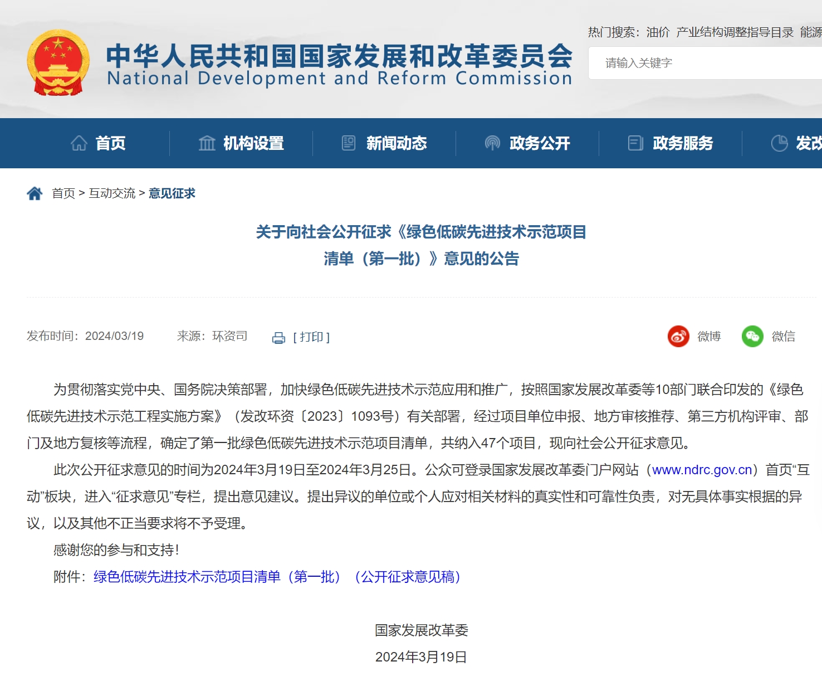The height and width of the screenshot is (681, 822).
Task: Click the breadcrumb house icon
Action: 35,193
